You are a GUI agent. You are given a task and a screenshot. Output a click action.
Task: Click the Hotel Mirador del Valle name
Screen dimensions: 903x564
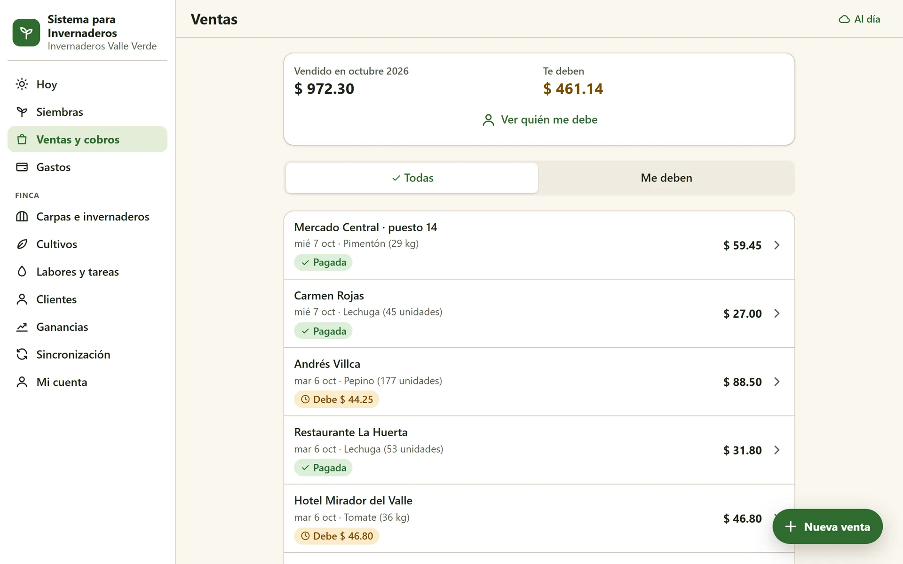(x=353, y=501)
